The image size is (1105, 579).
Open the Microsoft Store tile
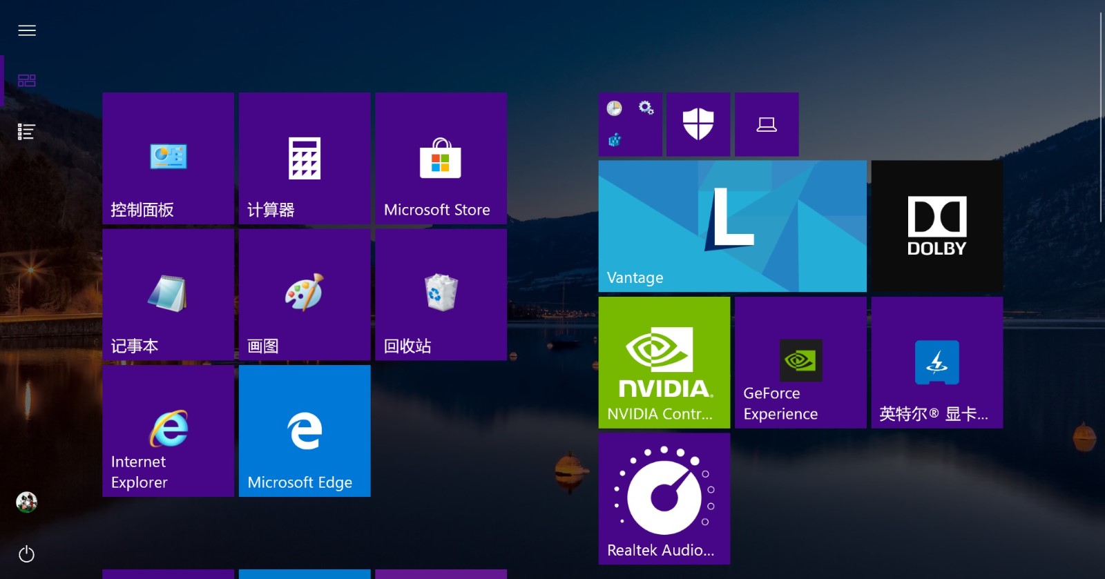(x=441, y=159)
